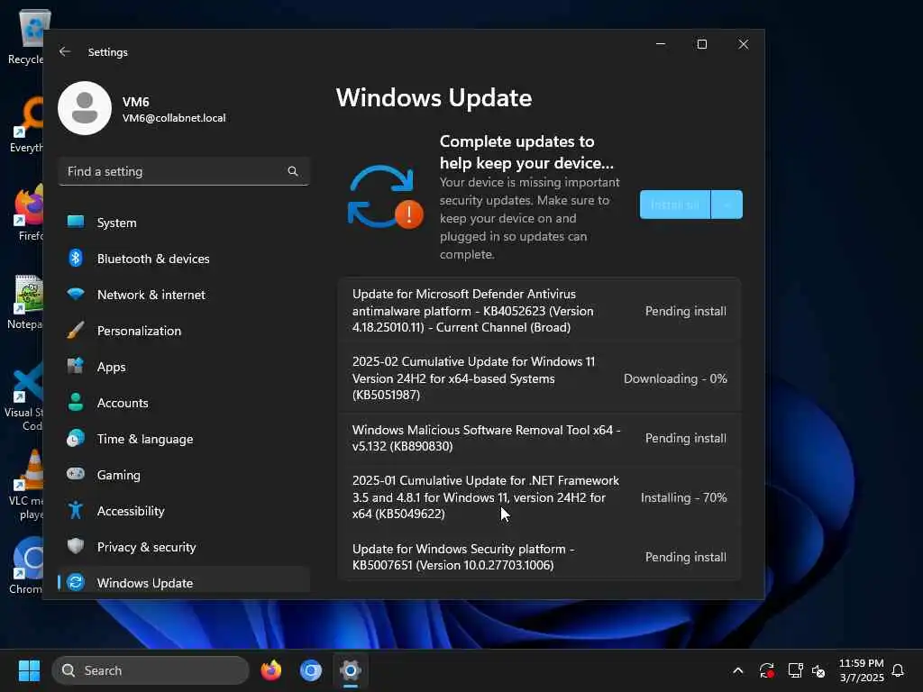This screenshot has width=923, height=692.
Task: Select Windows Update in the sidebar
Action: point(184,581)
